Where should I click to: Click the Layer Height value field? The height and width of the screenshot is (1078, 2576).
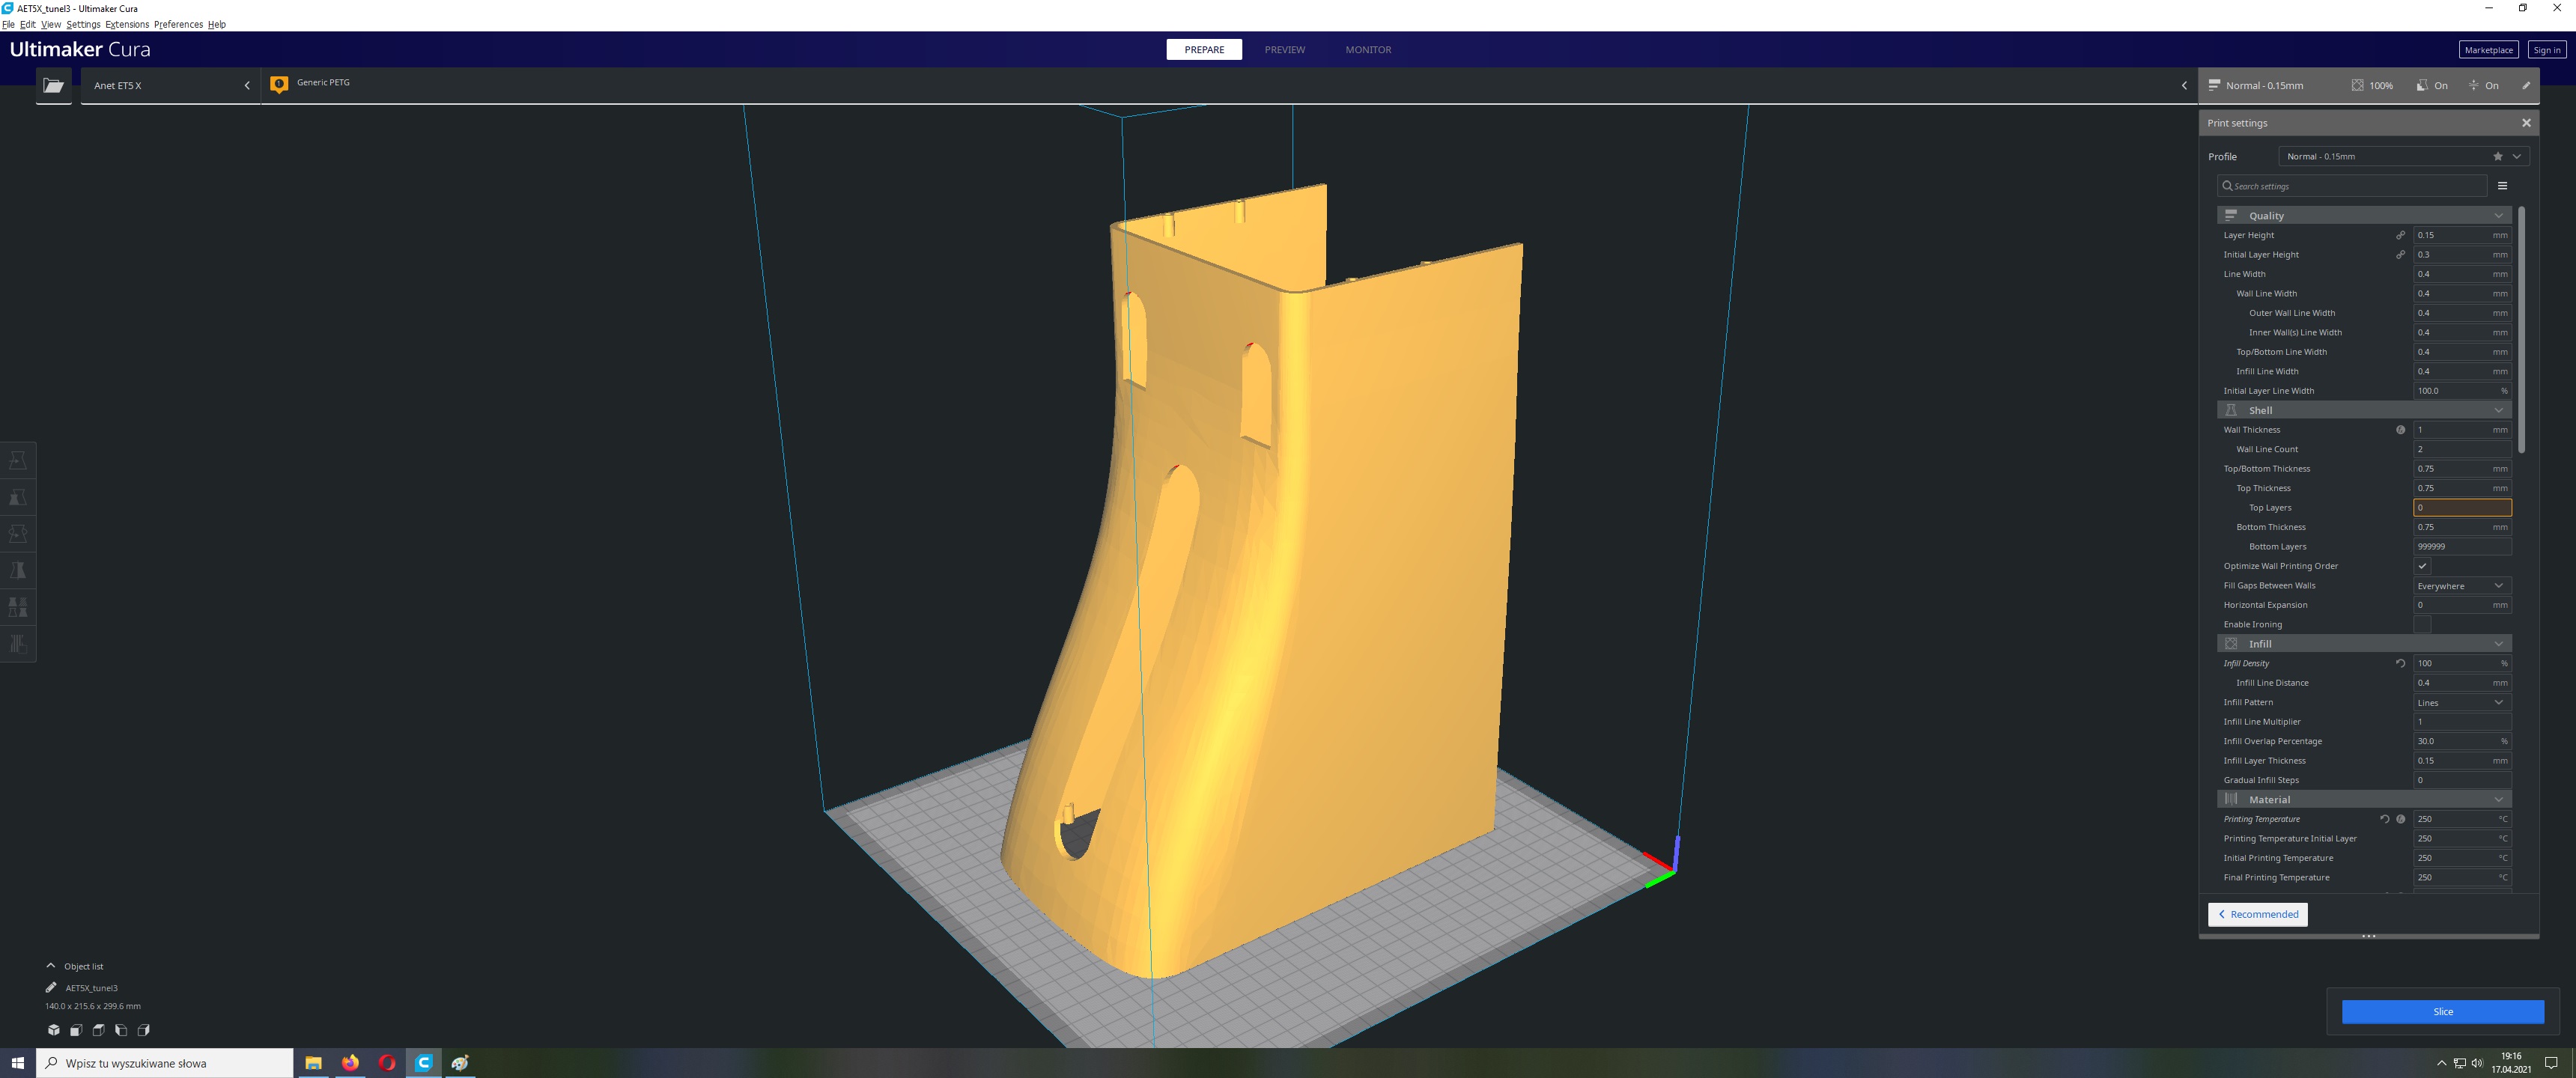click(x=2462, y=235)
